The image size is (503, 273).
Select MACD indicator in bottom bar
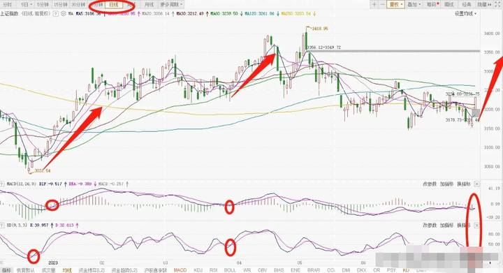point(180,270)
